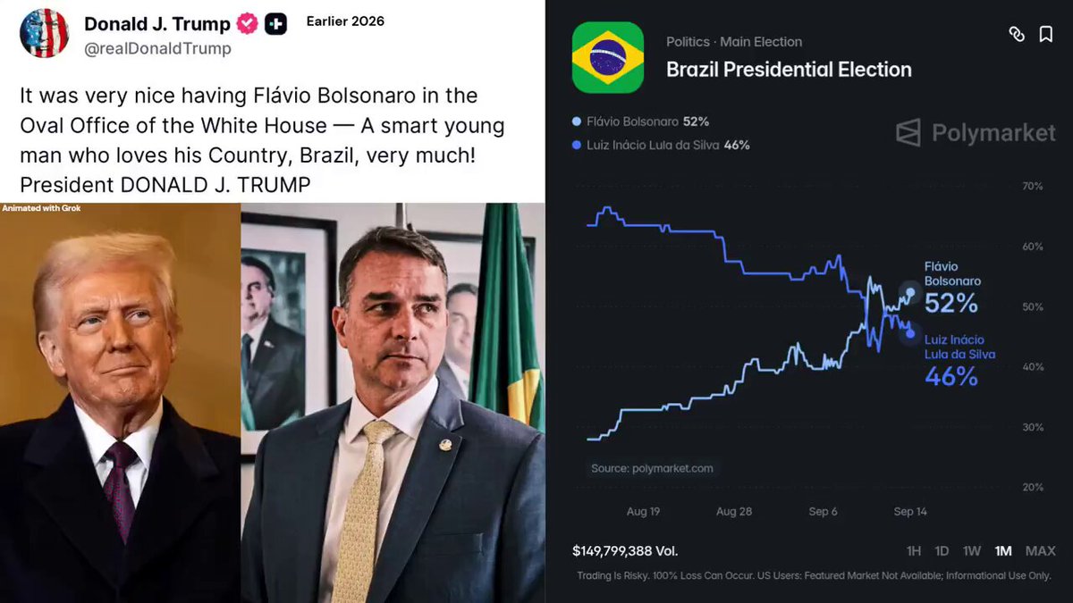1073x603 pixels.
Task: Click the Polymarket logo watermark
Action: [x=976, y=133]
